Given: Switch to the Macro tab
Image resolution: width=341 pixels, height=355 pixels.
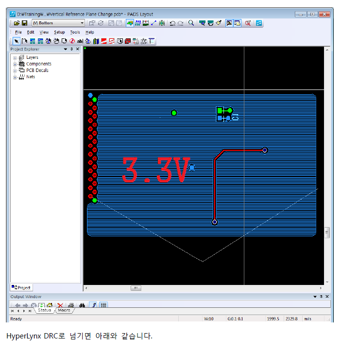Looking at the screenshot, I should point(64,310).
